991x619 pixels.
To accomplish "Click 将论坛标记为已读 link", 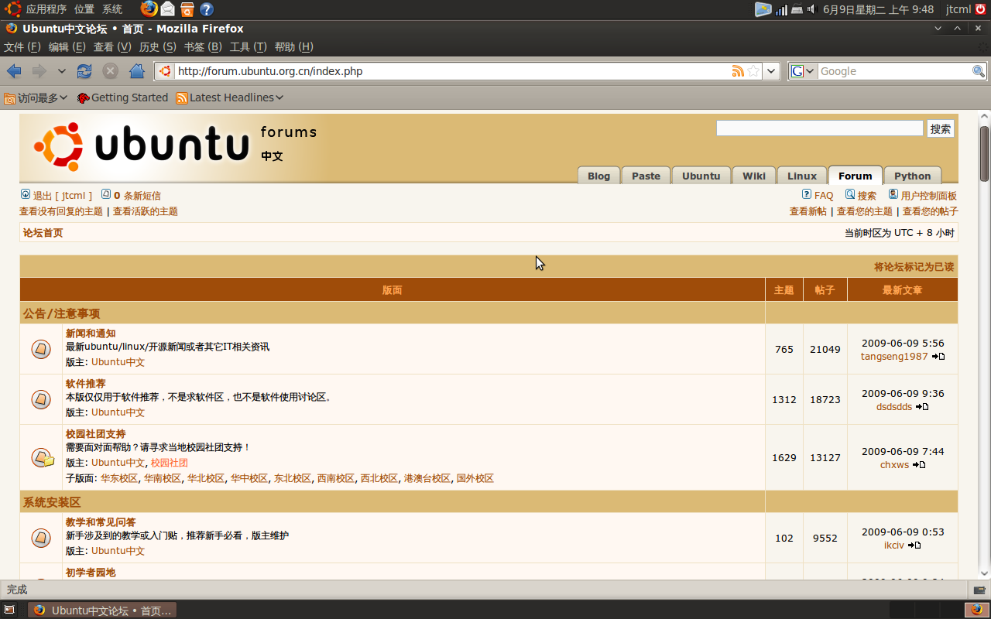I will (x=914, y=267).
